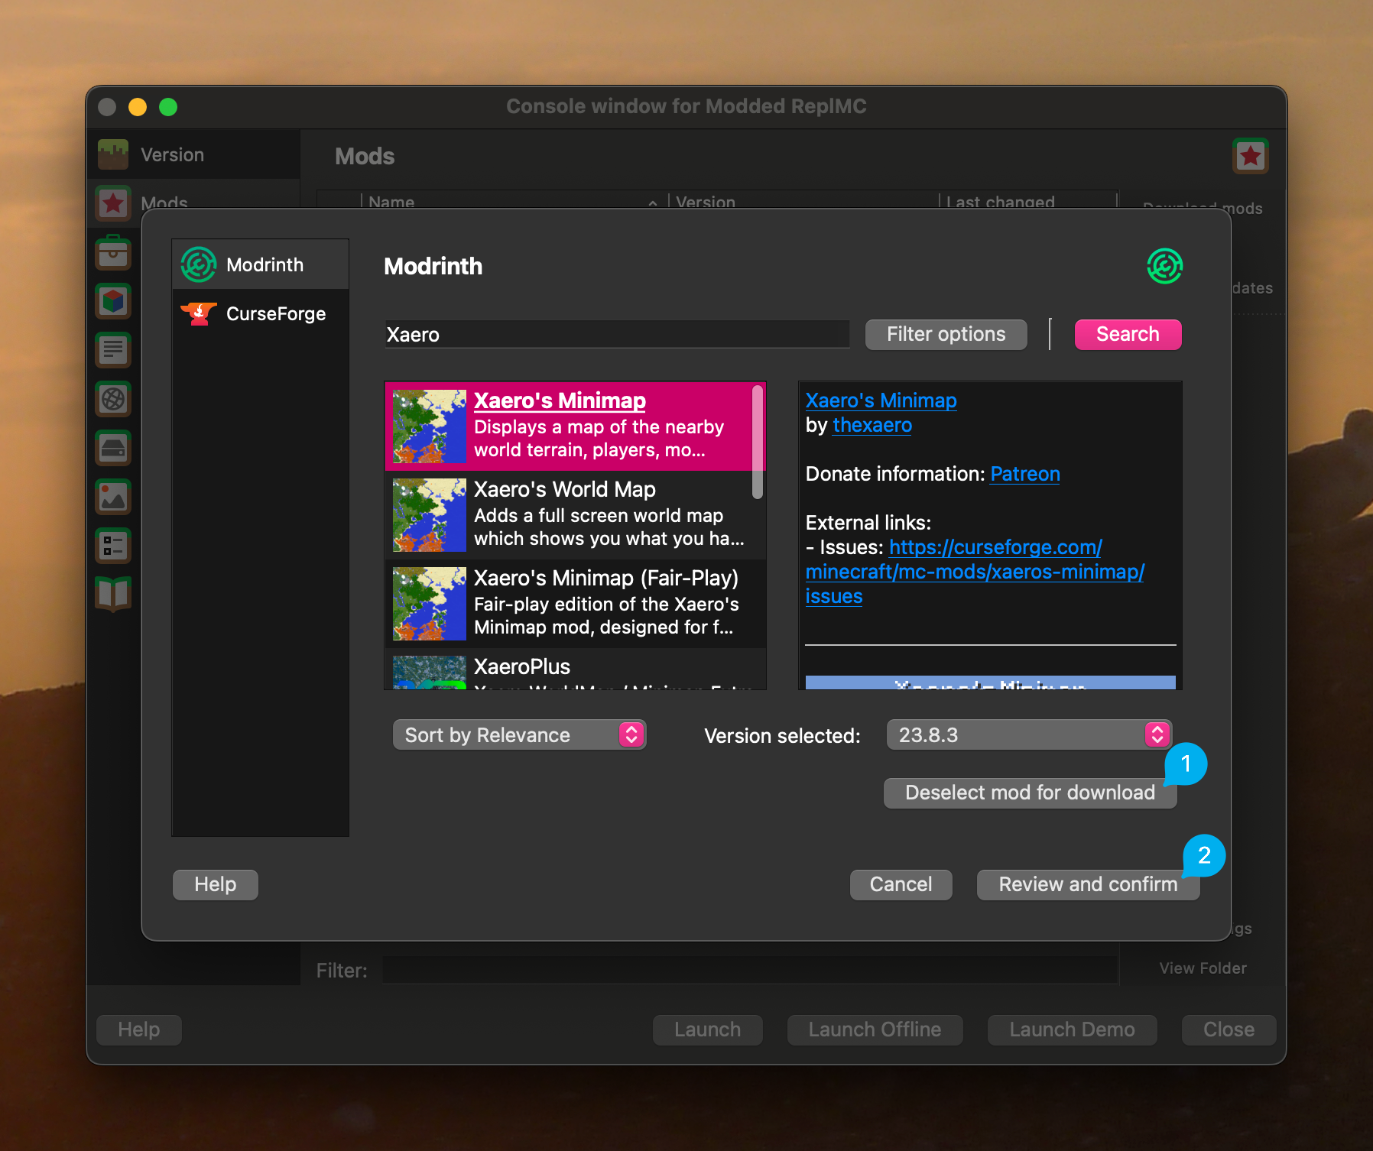The width and height of the screenshot is (1373, 1151).
Task: Click Help at bottom of Console window
Action: 139,1029
